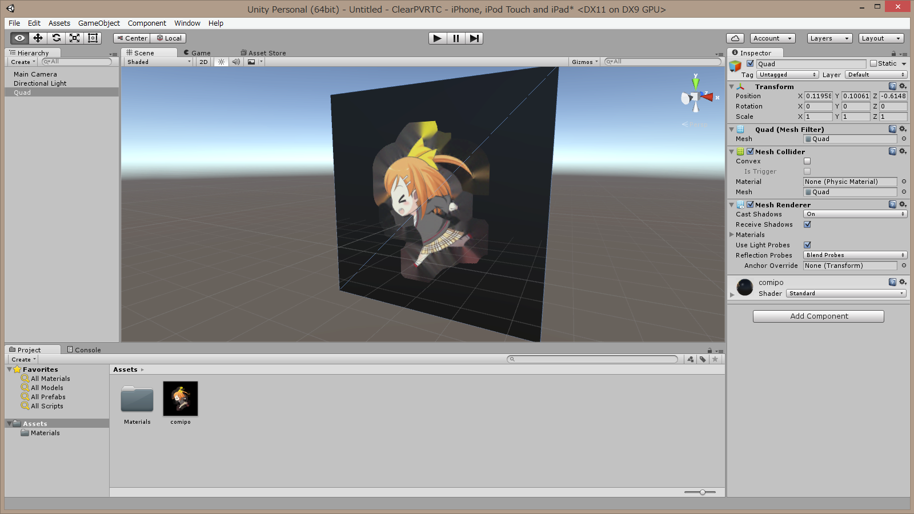Open Transform component help

tap(892, 86)
